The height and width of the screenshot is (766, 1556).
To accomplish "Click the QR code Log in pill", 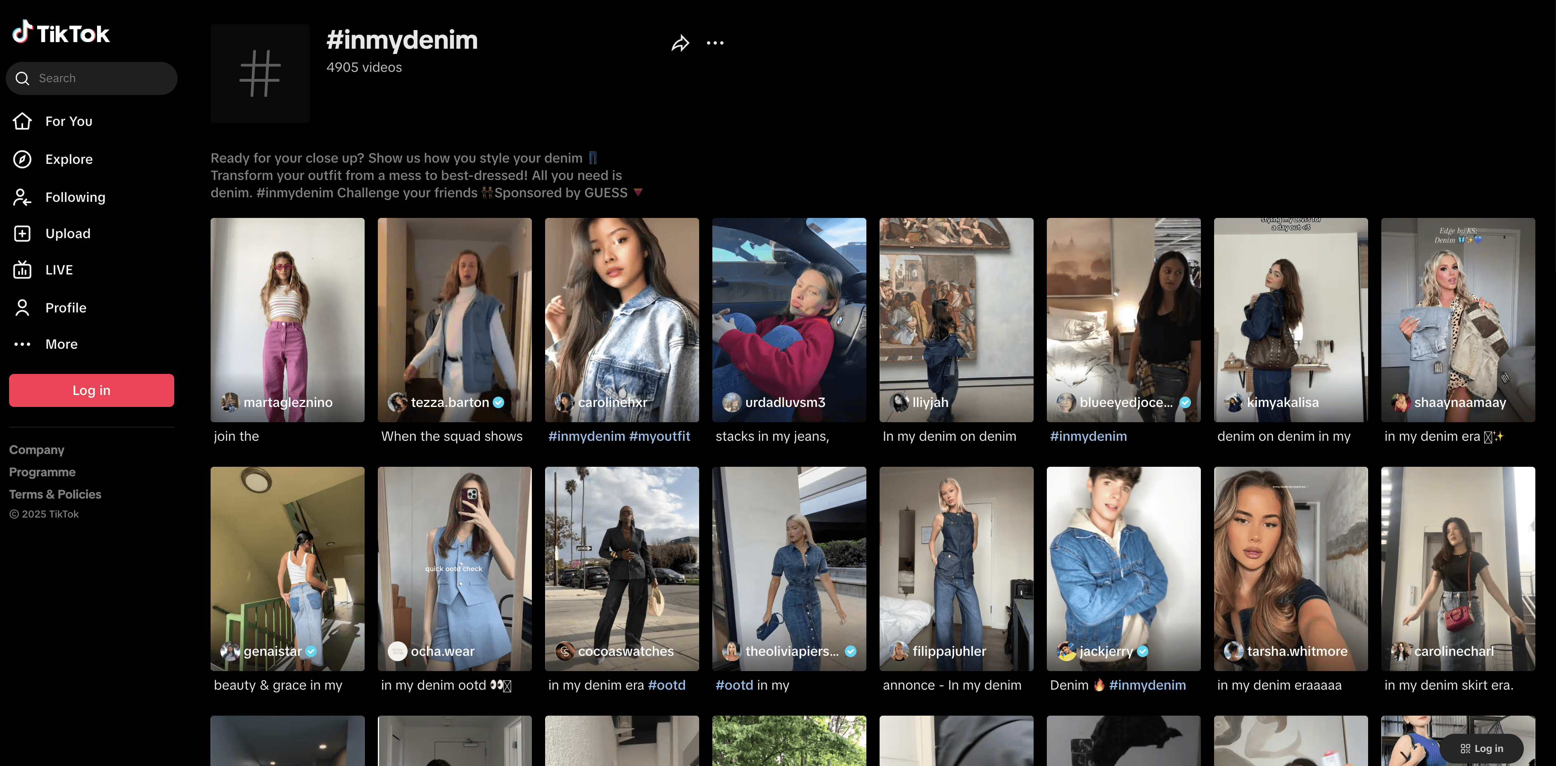I will pyautogui.click(x=1481, y=749).
